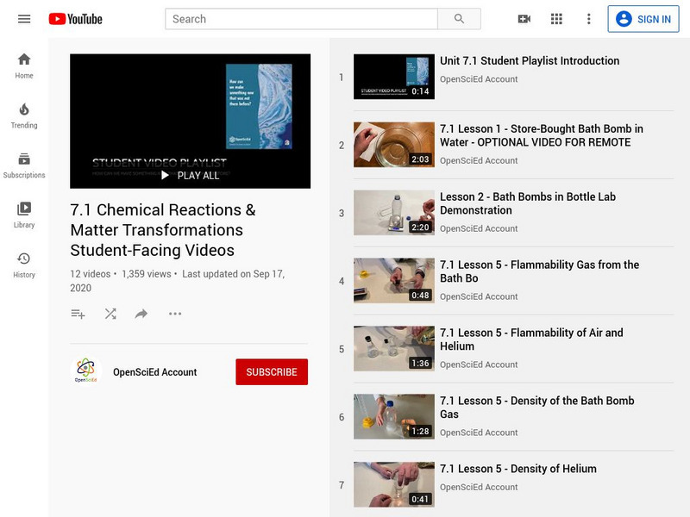The width and height of the screenshot is (690, 517).
Task: Save the playlist using the add-to-playlist icon
Action: tap(77, 314)
